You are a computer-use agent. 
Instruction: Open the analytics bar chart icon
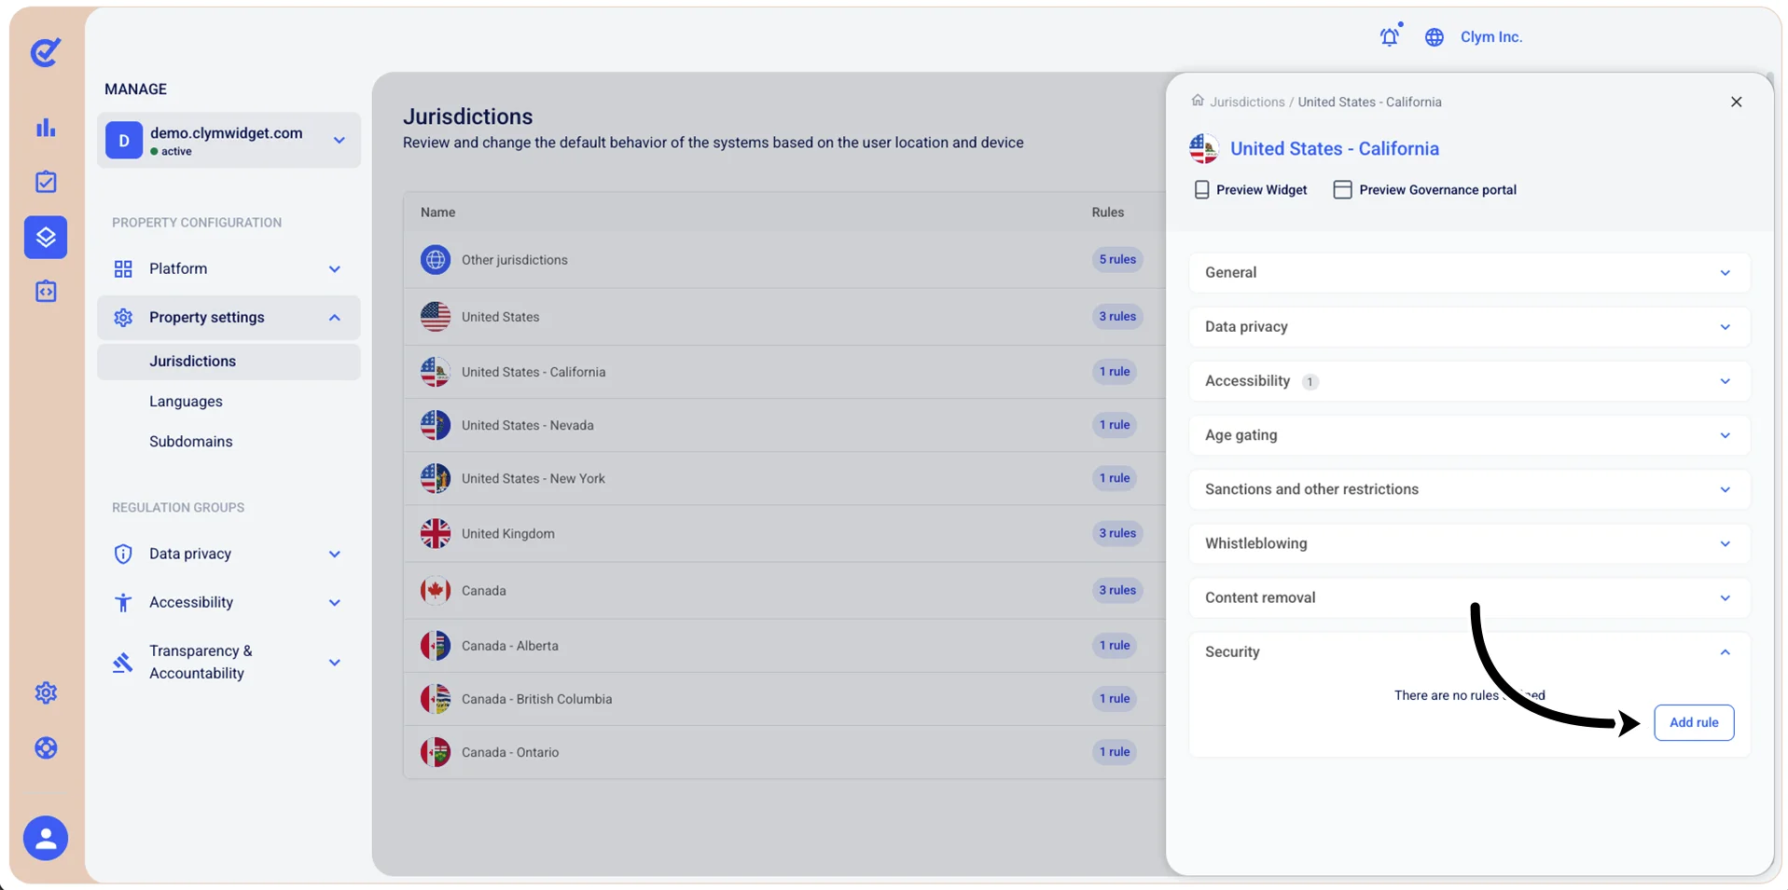46,128
